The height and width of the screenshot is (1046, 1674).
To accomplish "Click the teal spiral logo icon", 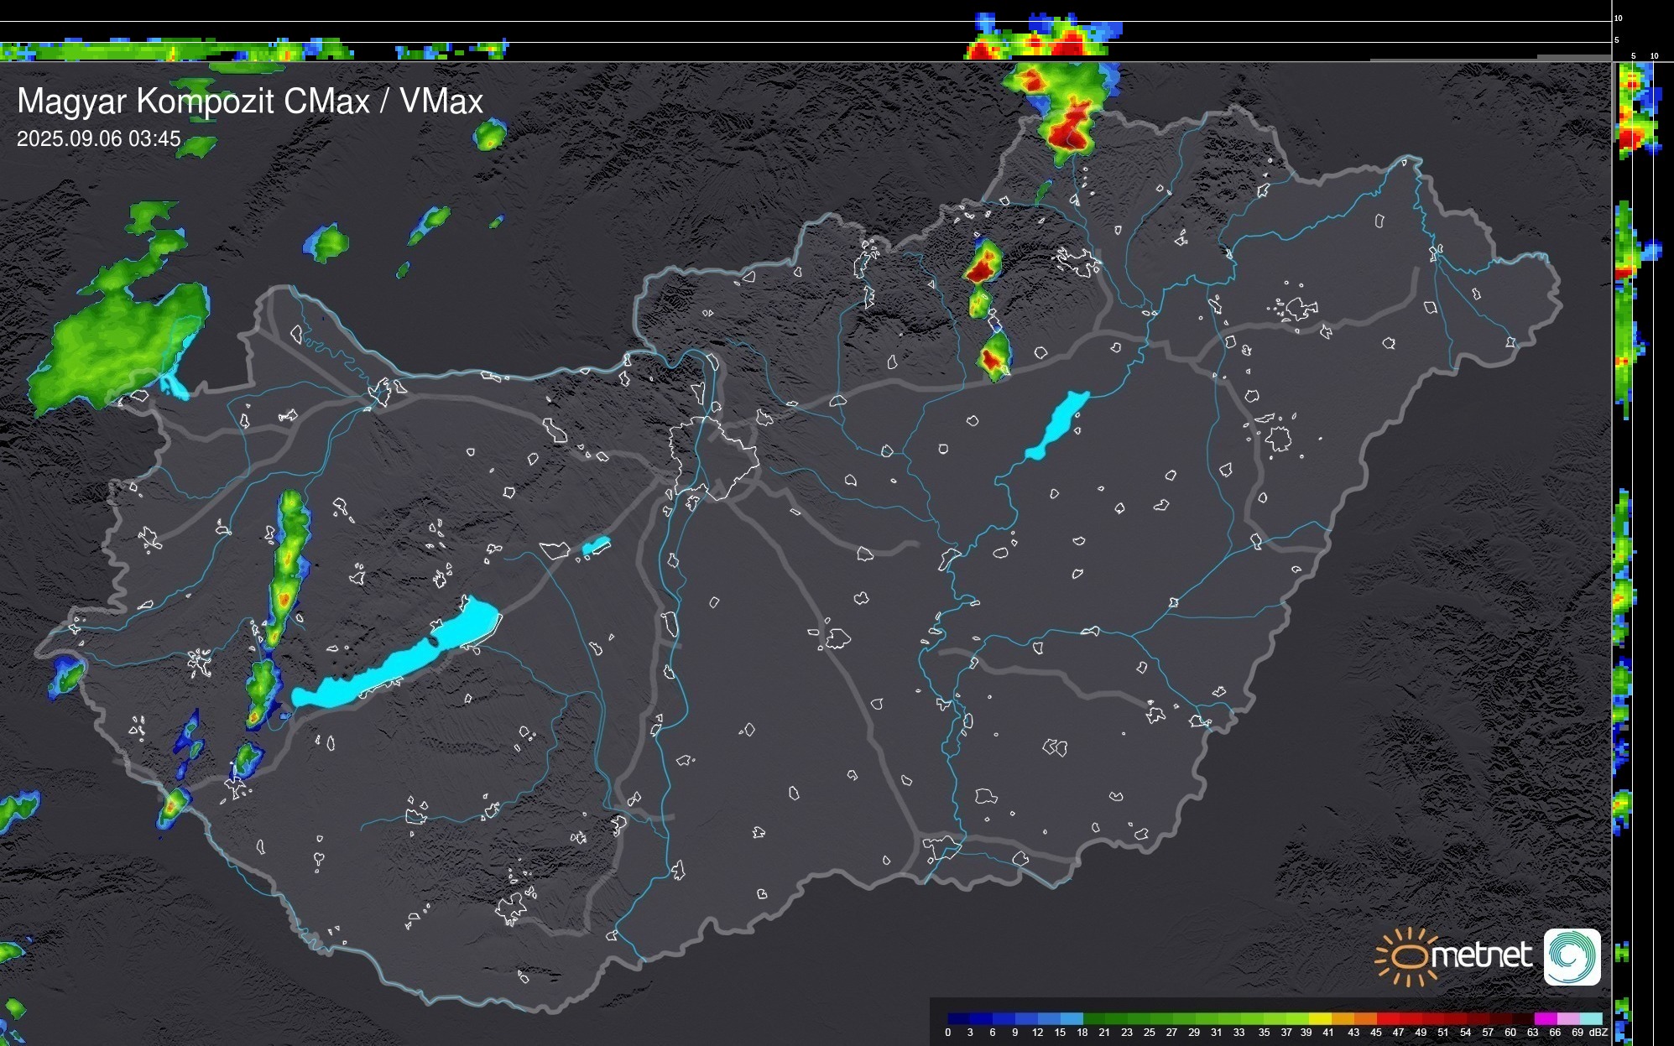I will 1572,956.
